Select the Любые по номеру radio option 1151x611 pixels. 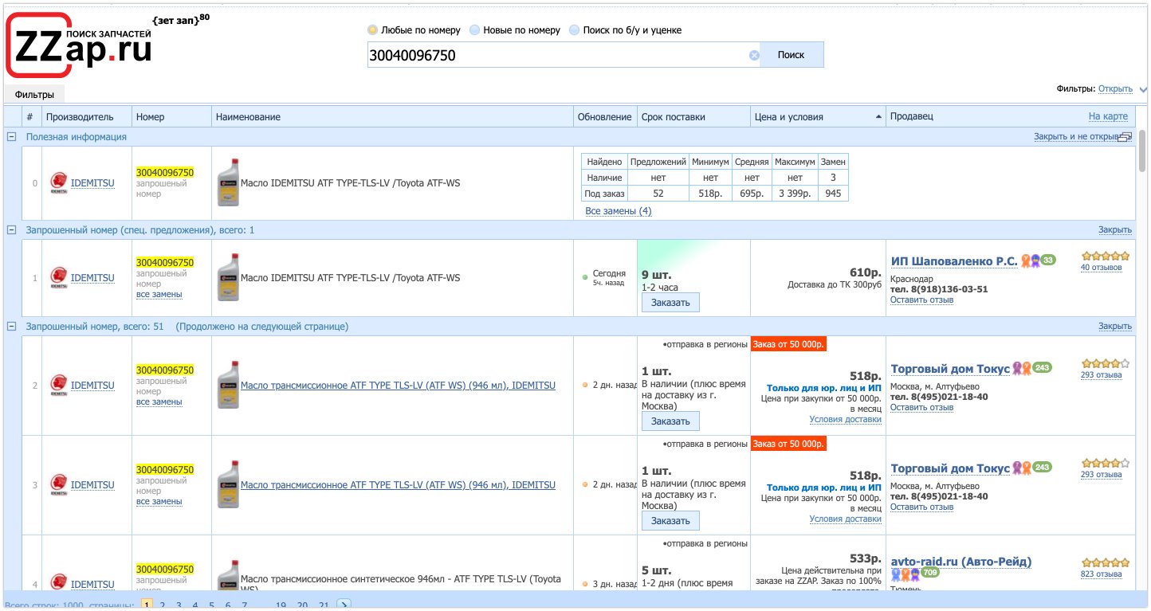tap(372, 30)
